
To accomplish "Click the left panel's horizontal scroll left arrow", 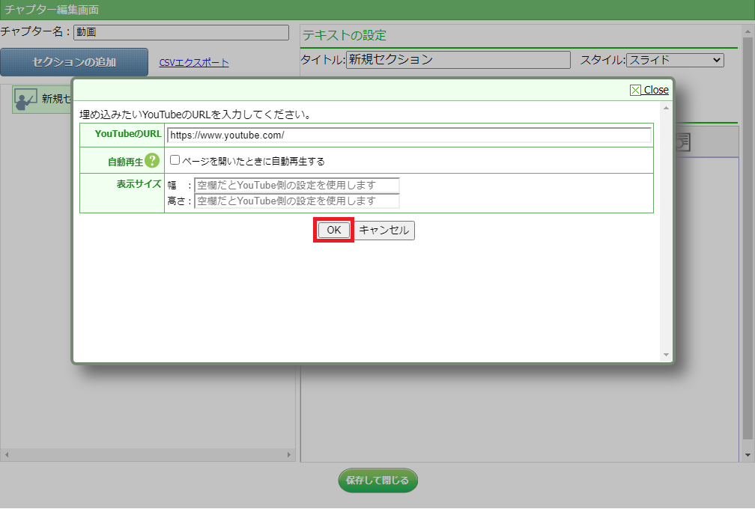I will pyautogui.click(x=6, y=454).
